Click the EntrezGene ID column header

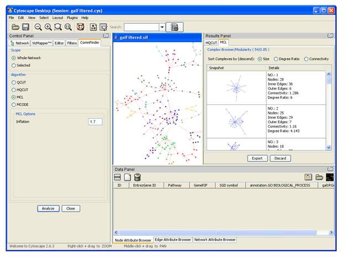tap(147, 185)
